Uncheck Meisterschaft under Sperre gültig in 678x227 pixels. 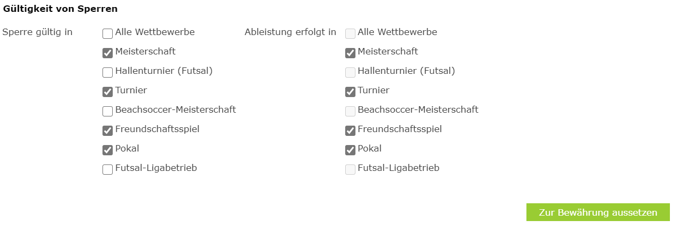(107, 53)
